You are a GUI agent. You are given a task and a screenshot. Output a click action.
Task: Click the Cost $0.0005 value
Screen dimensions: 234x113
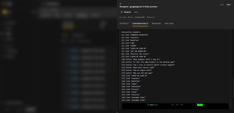point(140,17)
